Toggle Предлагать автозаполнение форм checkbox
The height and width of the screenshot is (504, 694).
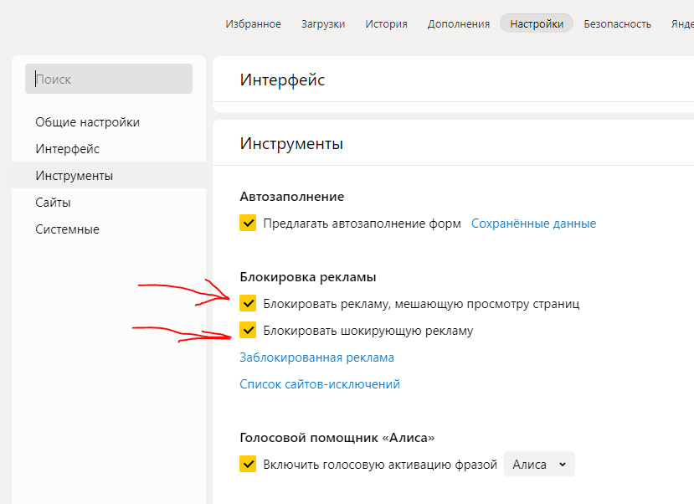pyautogui.click(x=248, y=223)
